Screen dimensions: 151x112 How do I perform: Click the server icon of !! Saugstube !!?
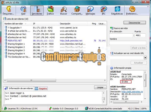point(6,27)
